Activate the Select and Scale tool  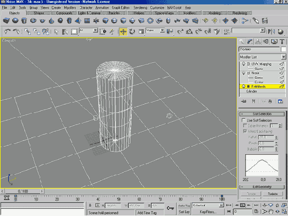click(x=141, y=31)
